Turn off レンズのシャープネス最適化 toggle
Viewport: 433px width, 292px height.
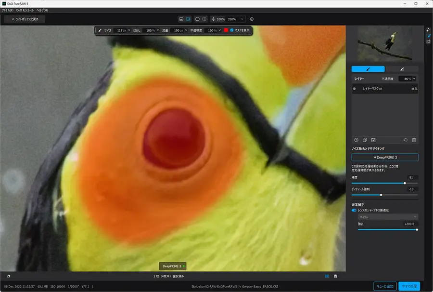point(354,210)
